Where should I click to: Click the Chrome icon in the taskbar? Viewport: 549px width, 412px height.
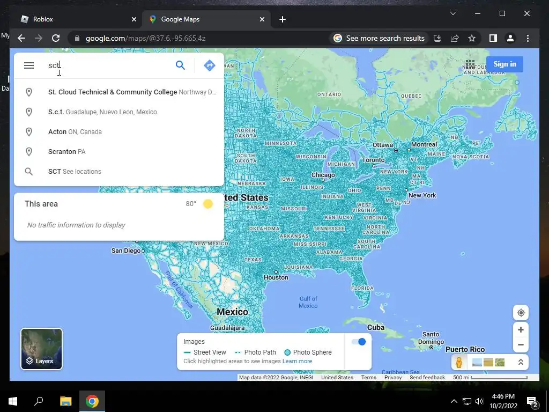[92, 401]
